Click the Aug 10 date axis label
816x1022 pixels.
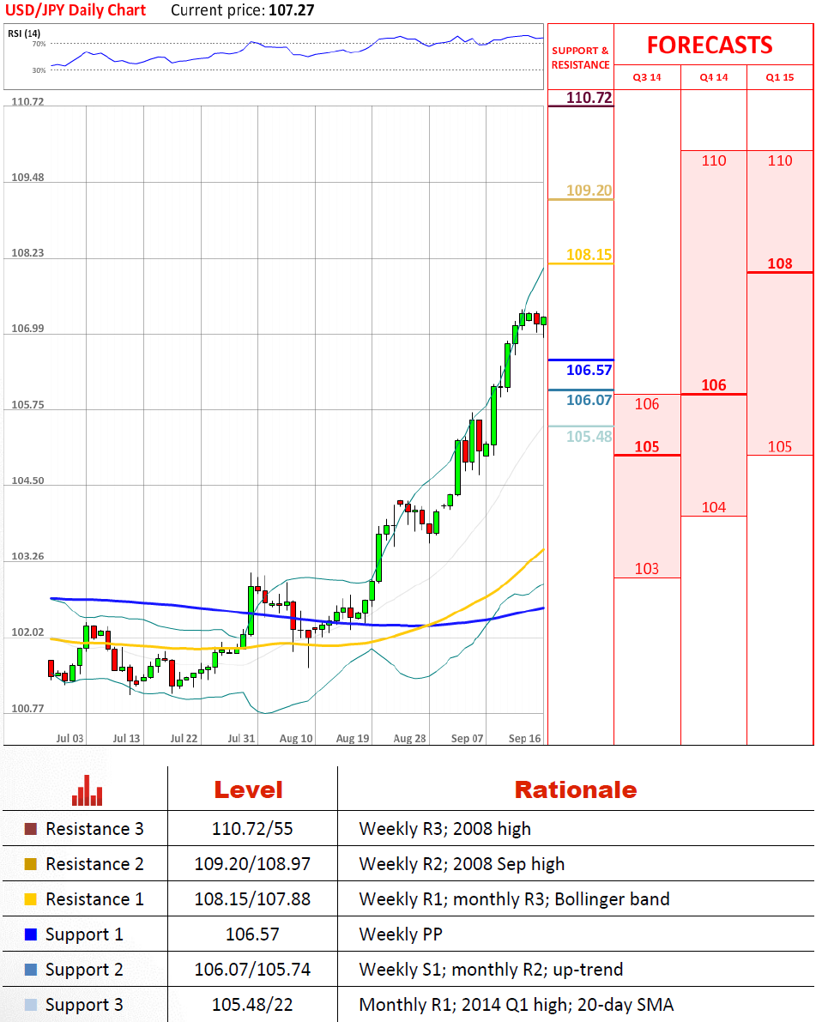pyautogui.click(x=296, y=739)
